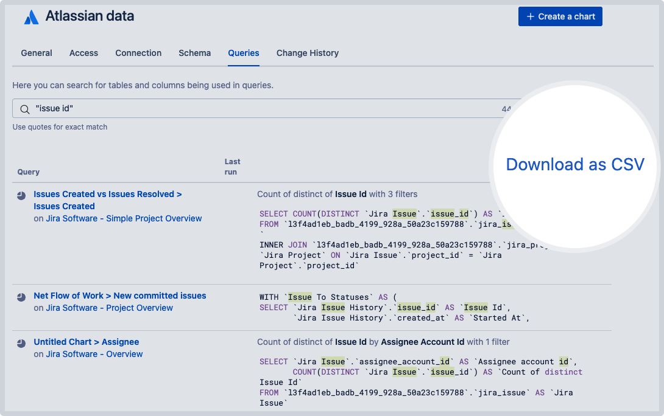Click the search magnifier icon

point(25,109)
